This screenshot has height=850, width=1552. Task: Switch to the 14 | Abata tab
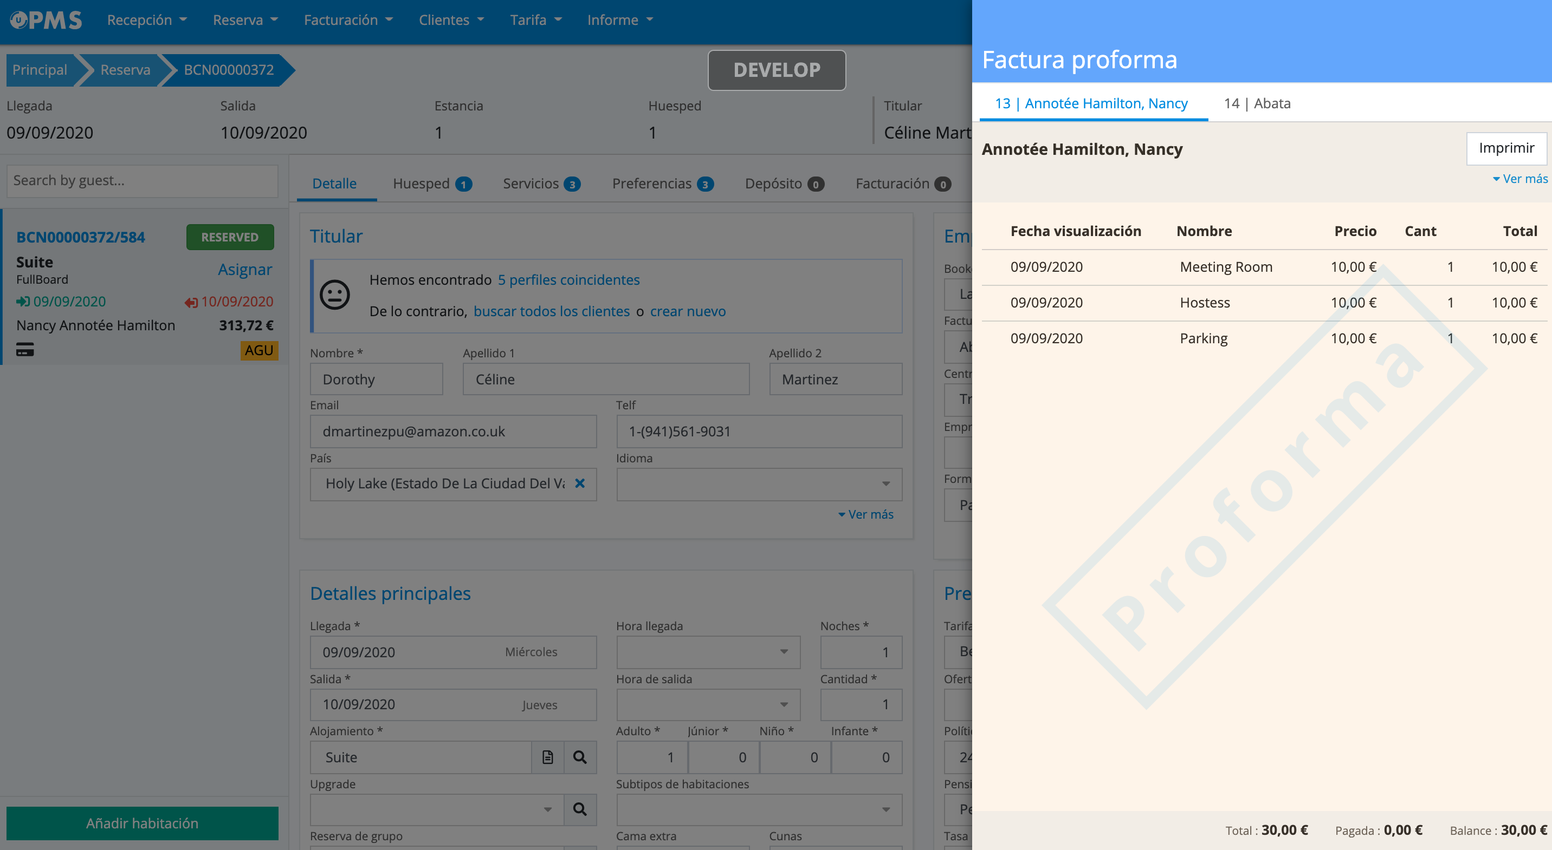(x=1257, y=103)
